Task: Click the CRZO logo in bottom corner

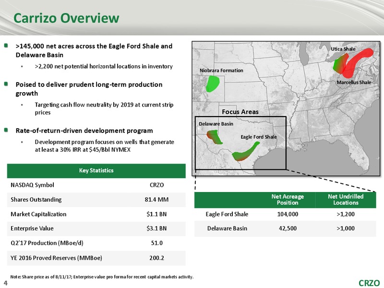Action: pyautogui.click(x=369, y=283)
